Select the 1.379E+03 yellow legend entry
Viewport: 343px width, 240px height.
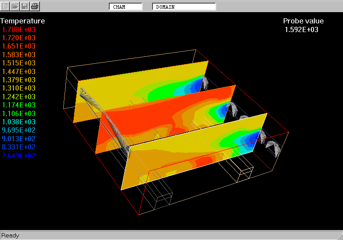19,80
